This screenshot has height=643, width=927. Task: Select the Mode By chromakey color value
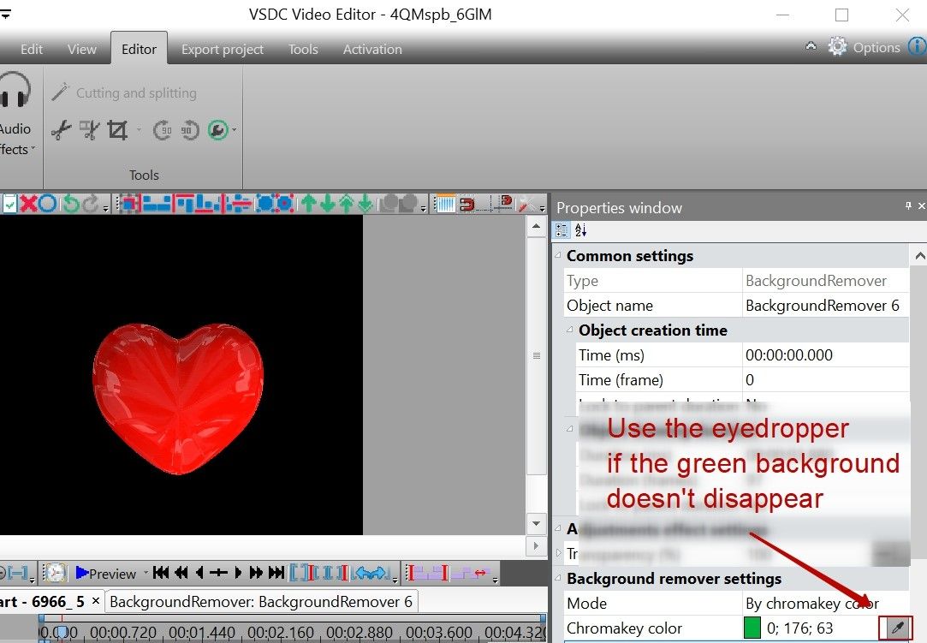(x=825, y=604)
